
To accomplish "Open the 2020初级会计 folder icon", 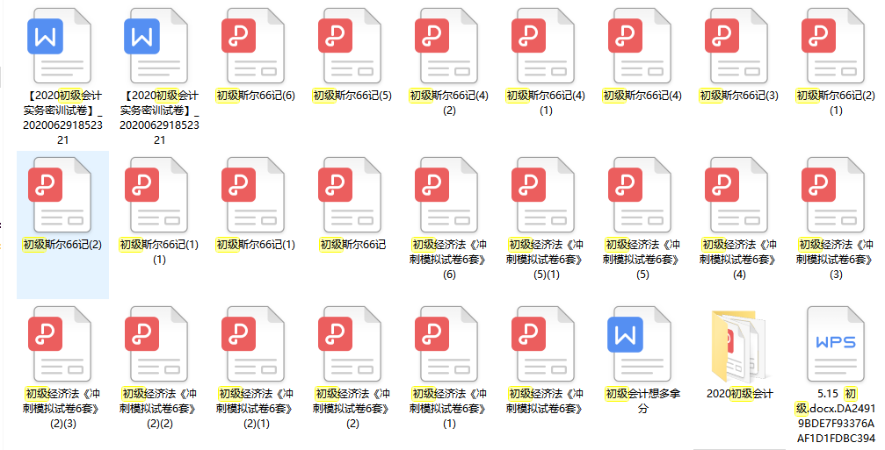I will pyautogui.click(x=739, y=346).
